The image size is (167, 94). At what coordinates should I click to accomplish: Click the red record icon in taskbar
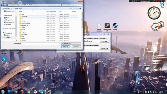(x=22, y=92)
